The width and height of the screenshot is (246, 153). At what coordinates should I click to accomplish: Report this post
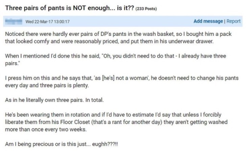[233, 21]
